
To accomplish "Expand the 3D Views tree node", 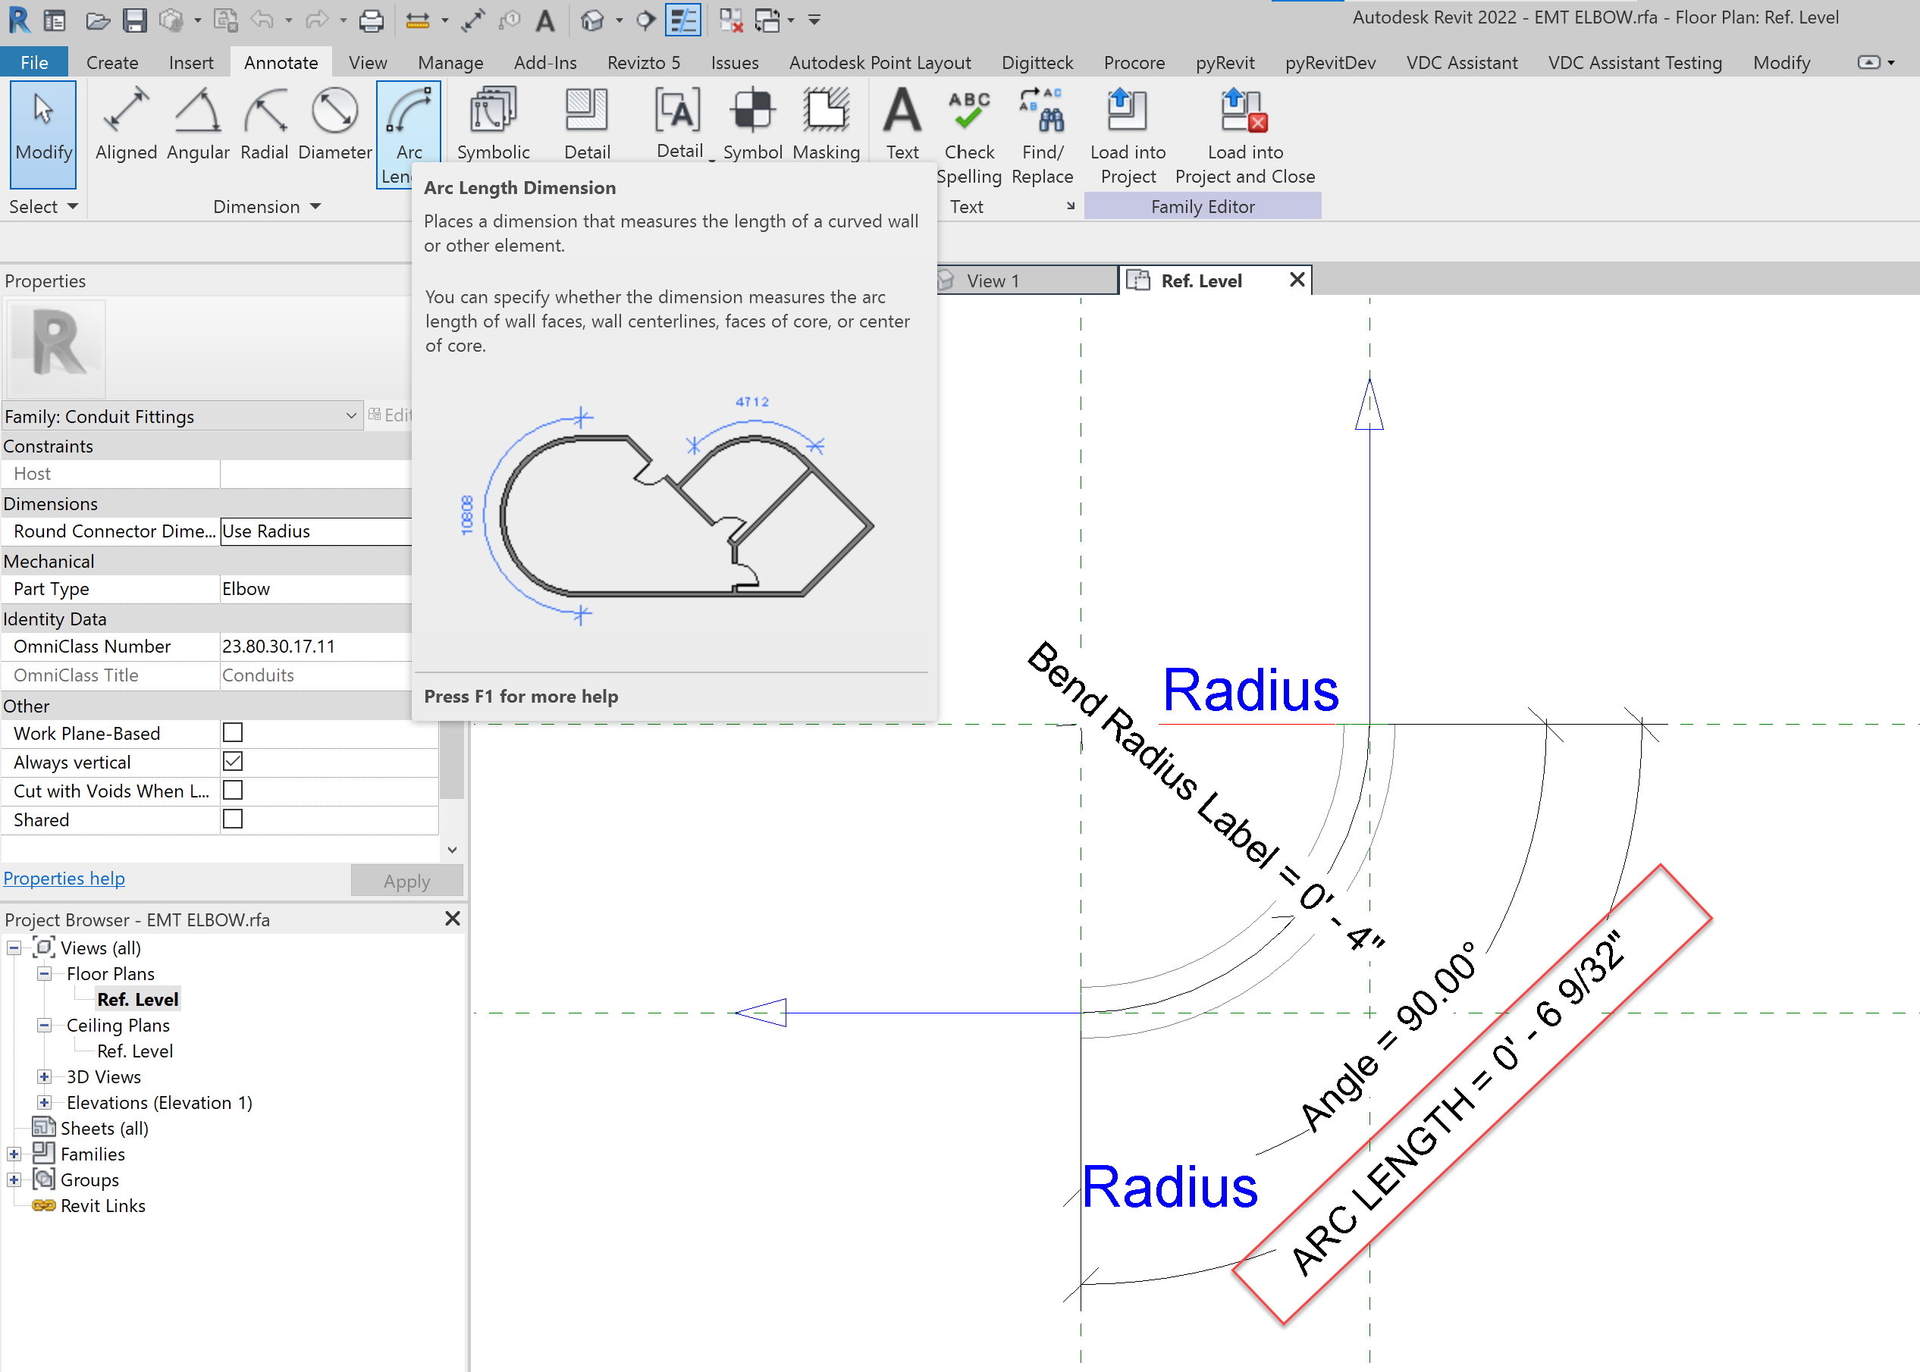I will [45, 1076].
